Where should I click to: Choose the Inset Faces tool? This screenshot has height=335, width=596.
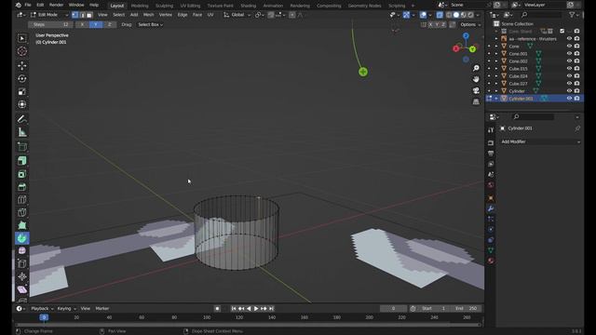[x=22, y=174]
